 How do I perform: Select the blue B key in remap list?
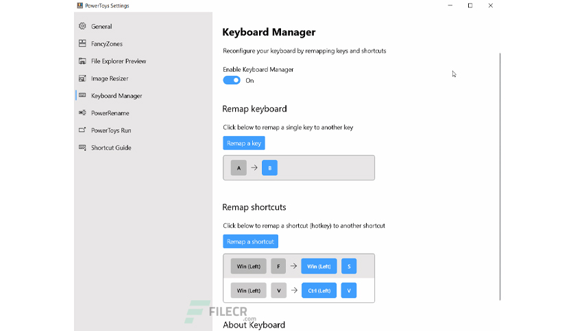click(x=269, y=168)
